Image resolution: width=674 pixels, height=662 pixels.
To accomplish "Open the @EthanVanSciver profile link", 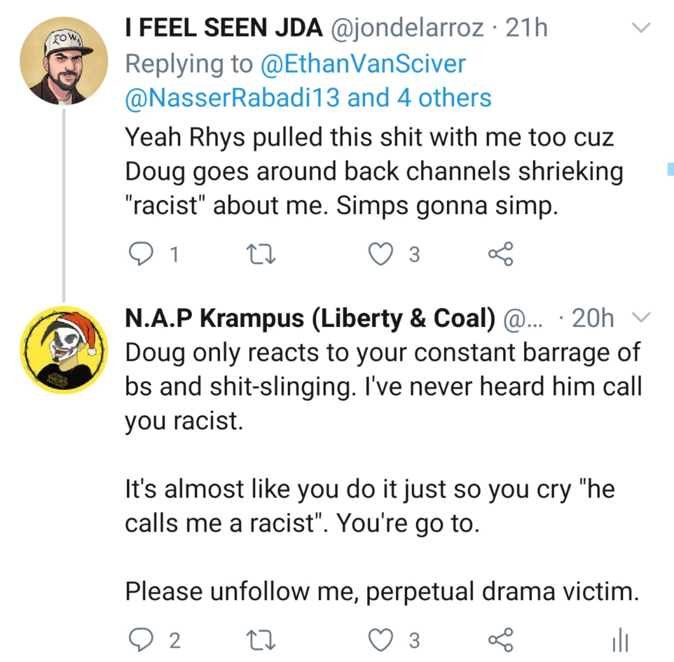I will (x=363, y=64).
